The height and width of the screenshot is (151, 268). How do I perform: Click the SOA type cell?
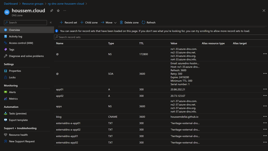pyautogui.click(x=111, y=74)
